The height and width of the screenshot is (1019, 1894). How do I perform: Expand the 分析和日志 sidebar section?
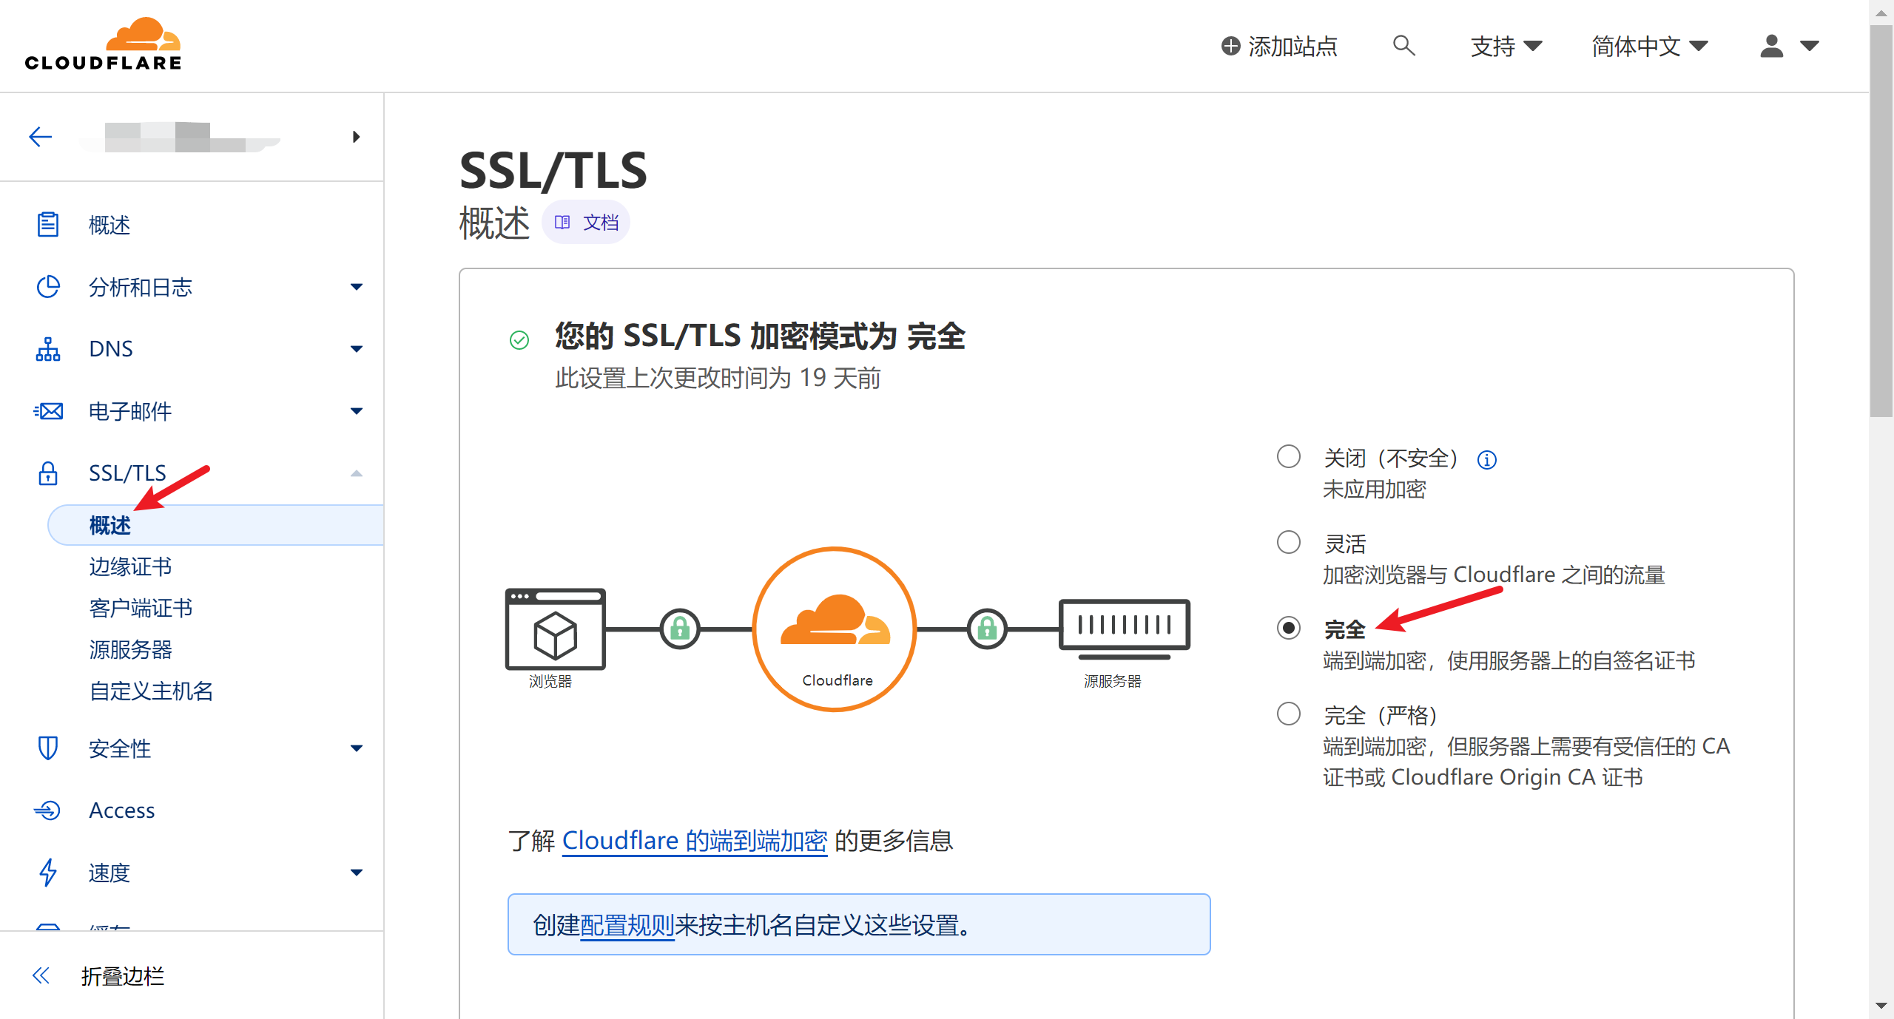coord(357,287)
